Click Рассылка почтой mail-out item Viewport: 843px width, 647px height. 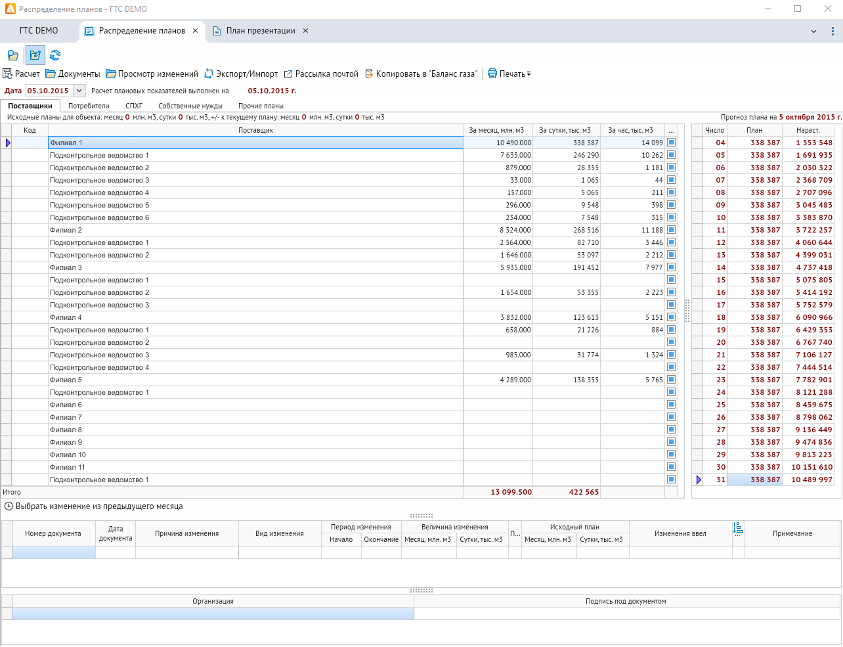(321, 74)
